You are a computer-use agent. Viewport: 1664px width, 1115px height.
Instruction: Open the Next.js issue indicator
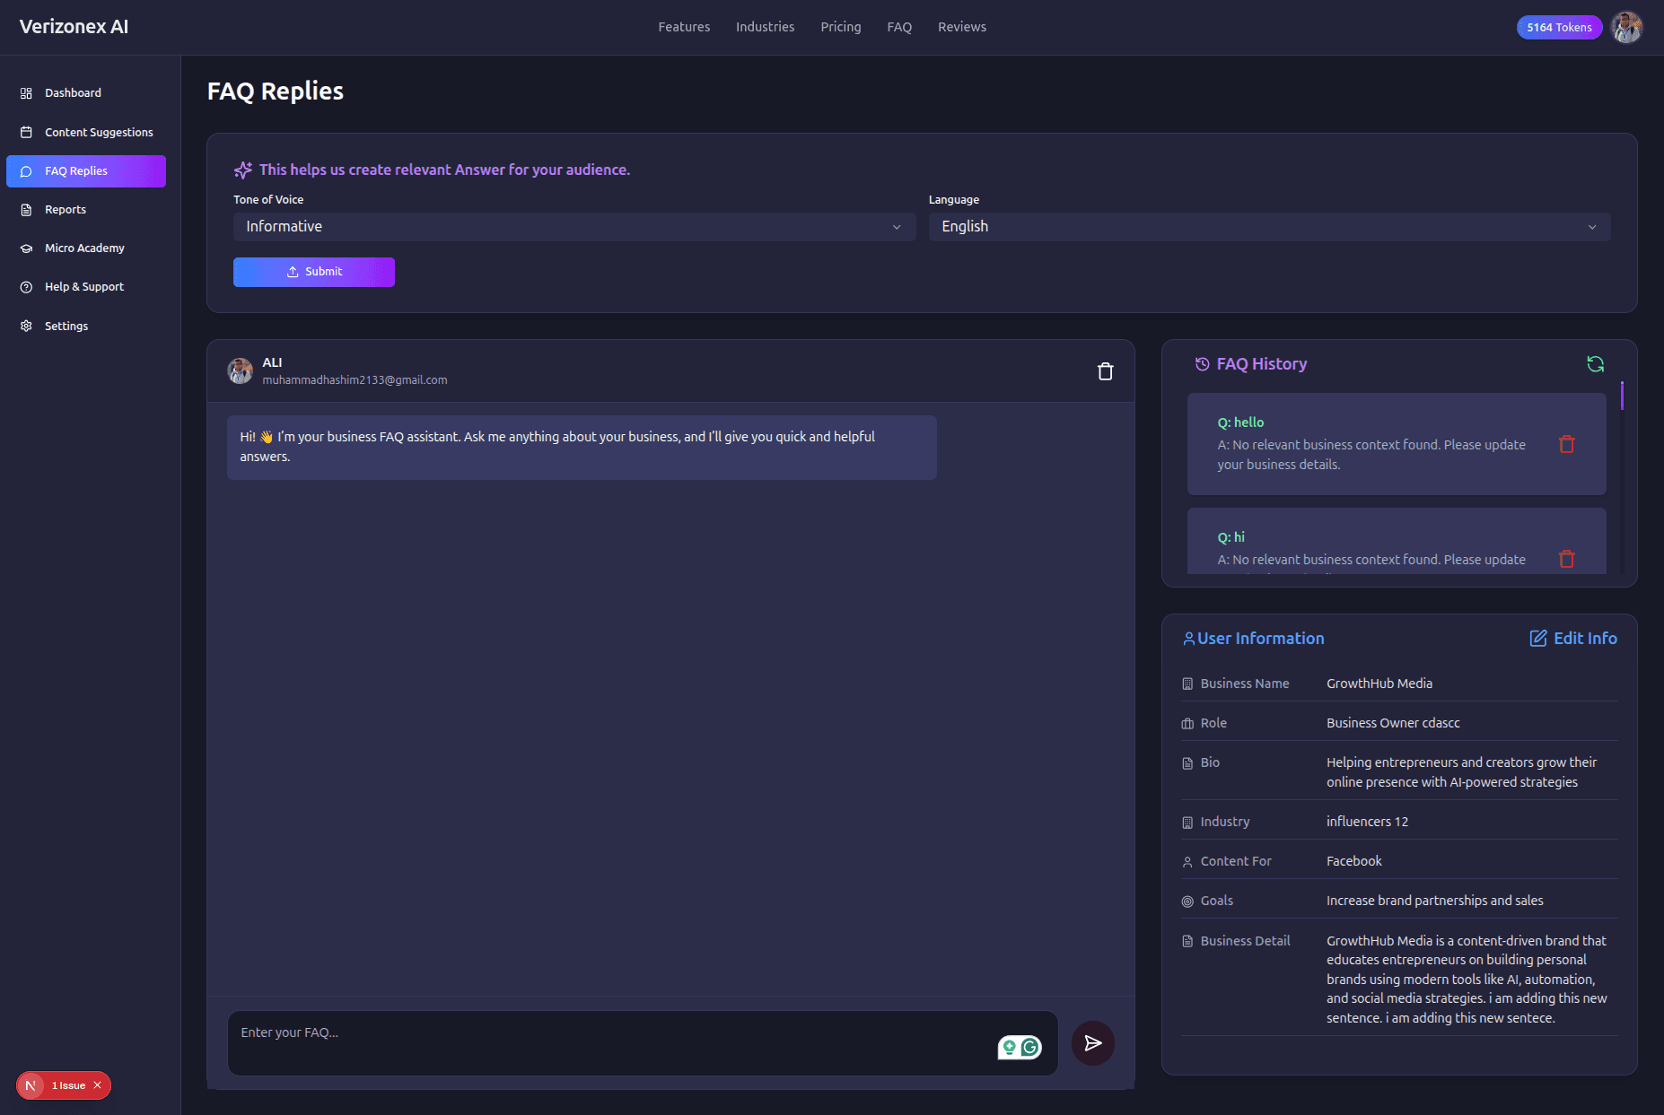(31, 1085)
